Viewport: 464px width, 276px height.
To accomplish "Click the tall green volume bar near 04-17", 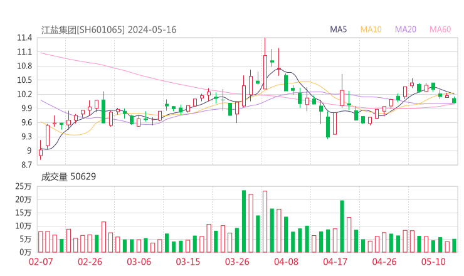I will pyautogui.click(x=342, y=226).
